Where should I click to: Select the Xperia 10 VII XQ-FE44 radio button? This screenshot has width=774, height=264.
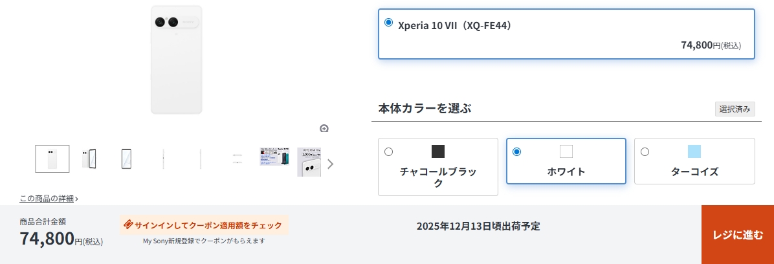pos(388,23)
